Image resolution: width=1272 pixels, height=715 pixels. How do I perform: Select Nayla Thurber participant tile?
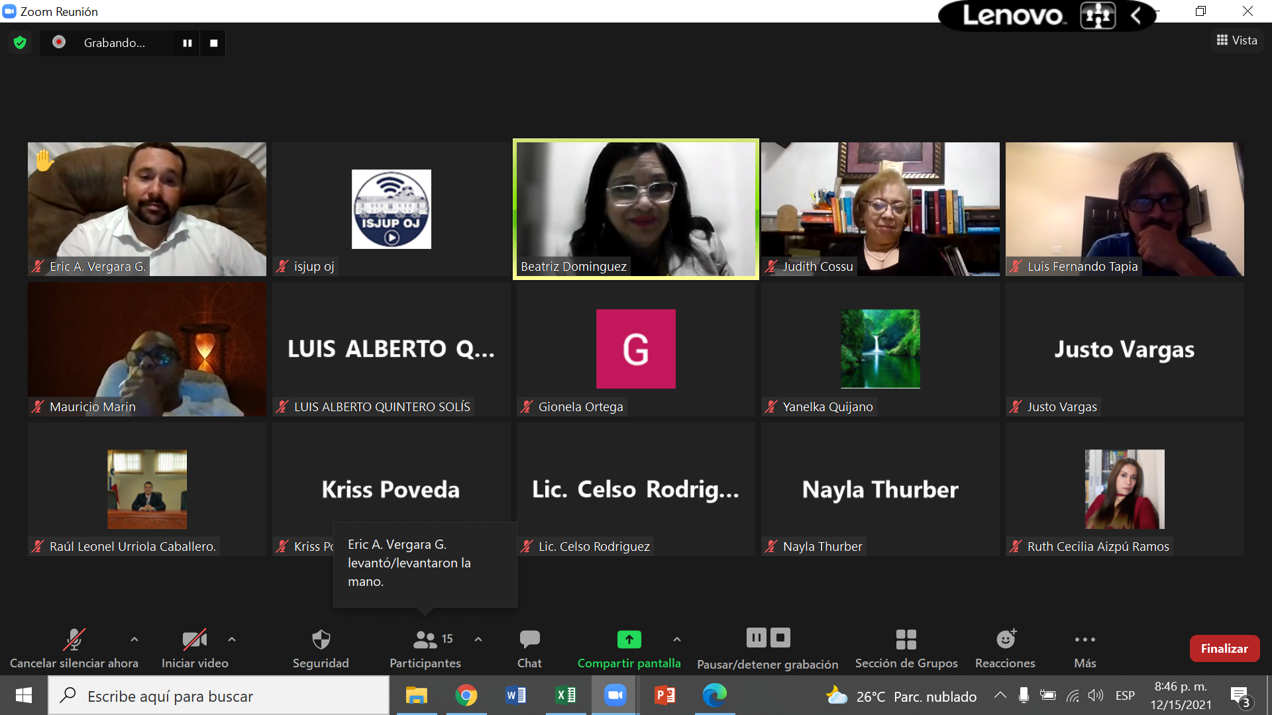[x=880, y=489]
